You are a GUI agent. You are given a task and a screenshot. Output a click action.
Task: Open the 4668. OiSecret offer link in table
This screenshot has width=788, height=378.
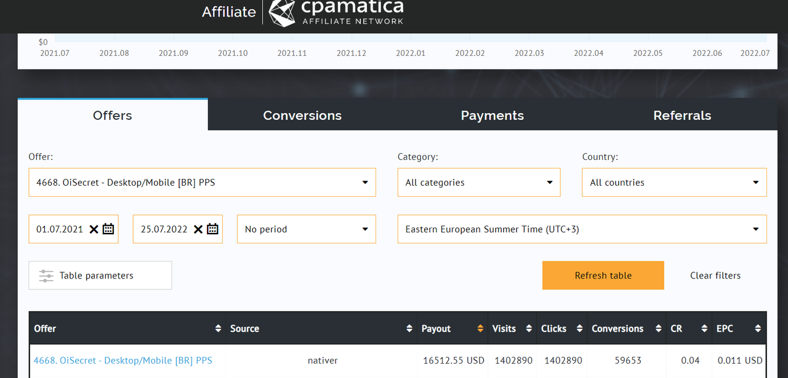click(x=123, y=361)
